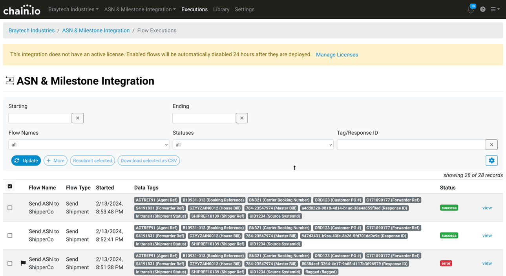Click 'showing 28 of 28 records' text

click(473, 175)
